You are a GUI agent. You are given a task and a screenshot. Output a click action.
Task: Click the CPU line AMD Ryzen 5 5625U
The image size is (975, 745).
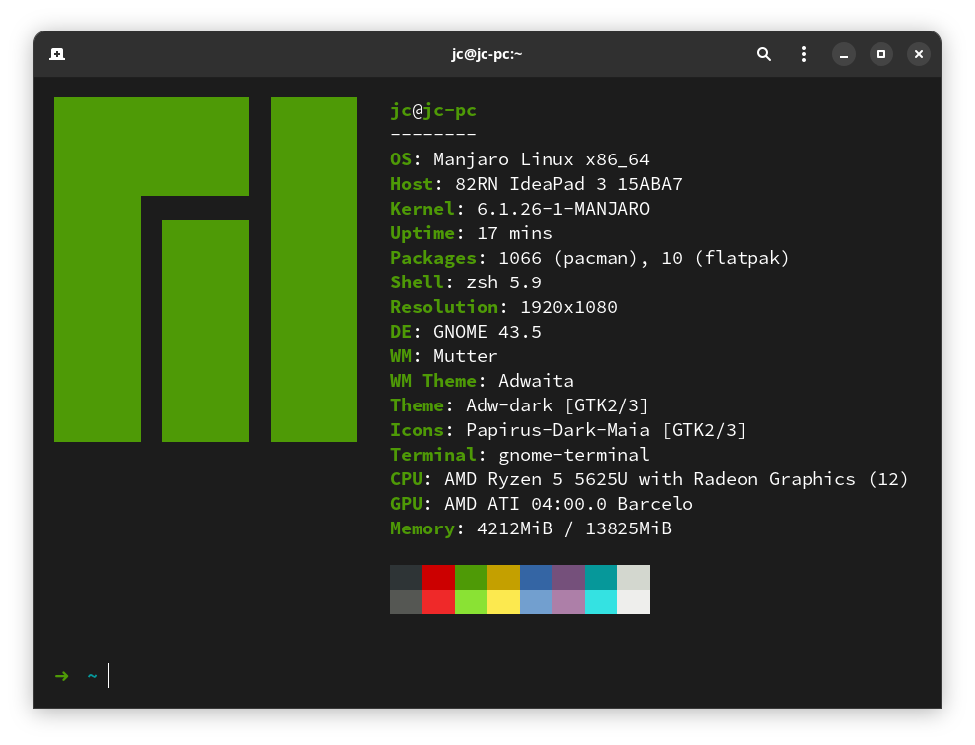coord(649,479)
